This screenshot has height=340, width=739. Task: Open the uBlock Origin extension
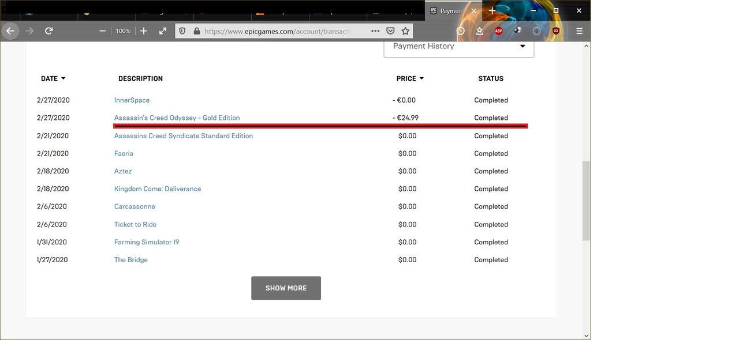click(x=555, y=31)
